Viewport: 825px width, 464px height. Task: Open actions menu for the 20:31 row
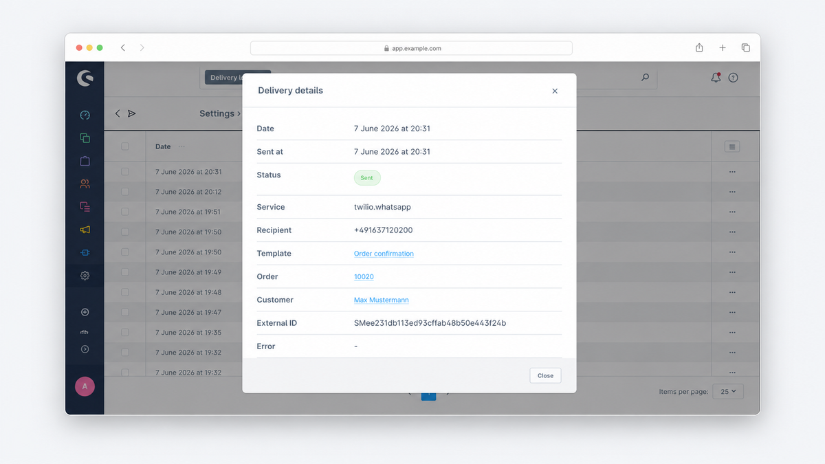point(732,172)
